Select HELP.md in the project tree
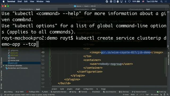This screenshot has width=170, height=96. pos(14,55)
